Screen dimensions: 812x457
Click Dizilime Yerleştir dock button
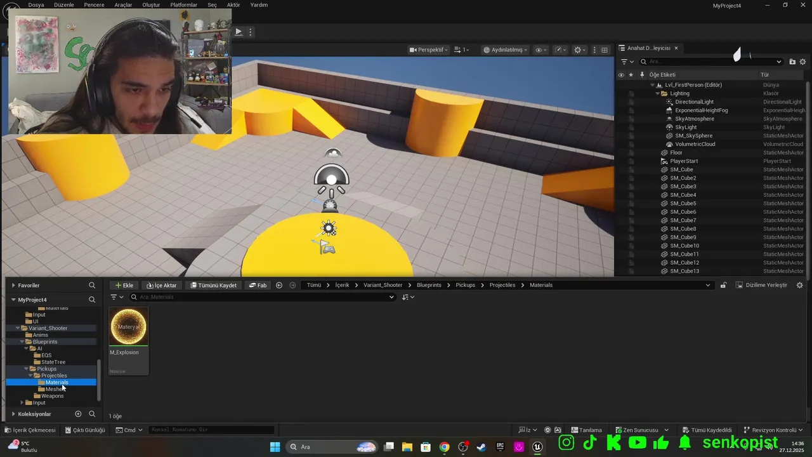click(x=761, y=285)
